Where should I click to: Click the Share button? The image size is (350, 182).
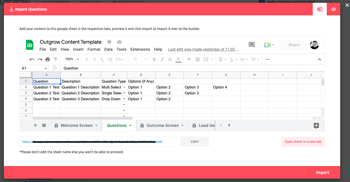[x=292, y=45]
